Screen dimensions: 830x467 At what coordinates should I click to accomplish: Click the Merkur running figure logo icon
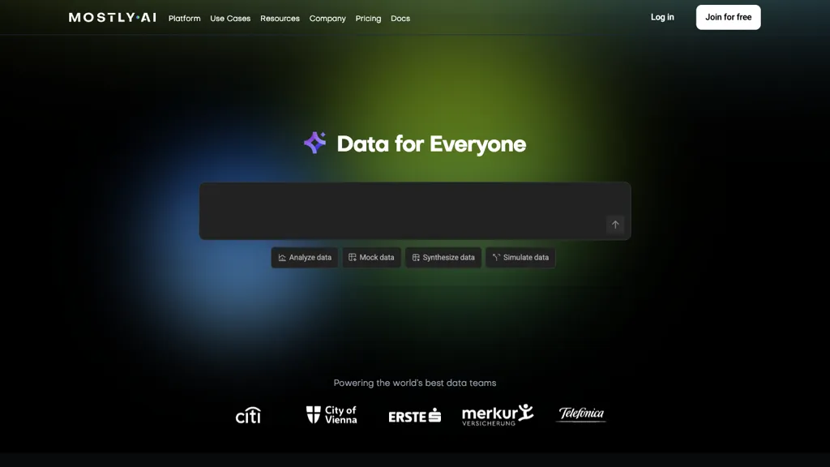(x=525, y=411)
